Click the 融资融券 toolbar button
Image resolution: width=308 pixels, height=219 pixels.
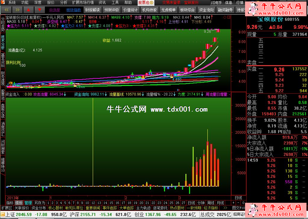[225, 10]
